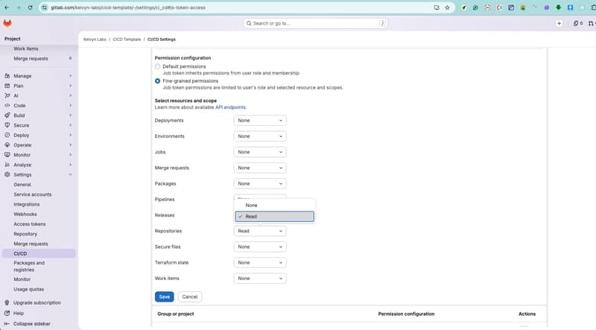Click Upgrade subscription link
Viewport: 596px width, 330px height.
(37, 302)
